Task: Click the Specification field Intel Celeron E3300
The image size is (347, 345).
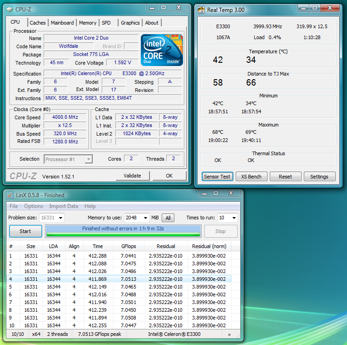Action: [113, 73]
